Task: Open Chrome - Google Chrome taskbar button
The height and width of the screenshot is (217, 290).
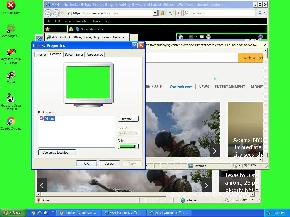Action: click(x=78, y=213)
